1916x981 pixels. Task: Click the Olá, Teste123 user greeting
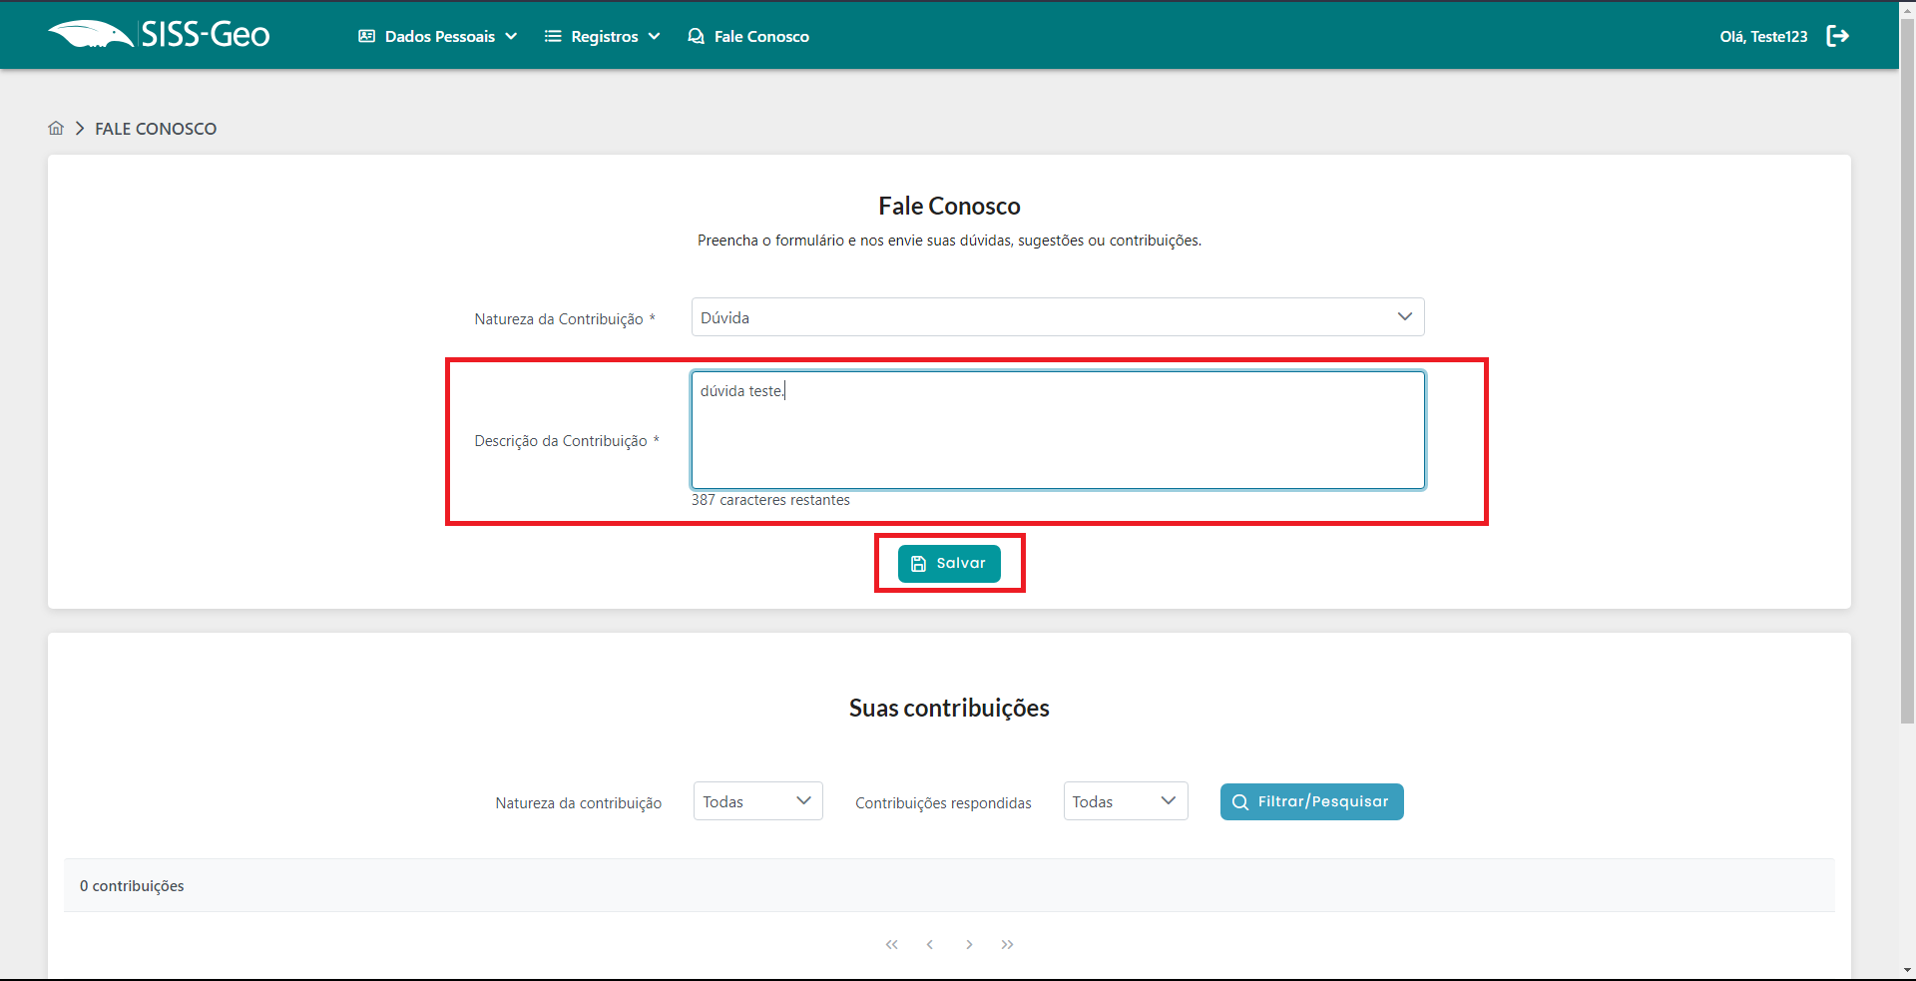(1763, 36)
